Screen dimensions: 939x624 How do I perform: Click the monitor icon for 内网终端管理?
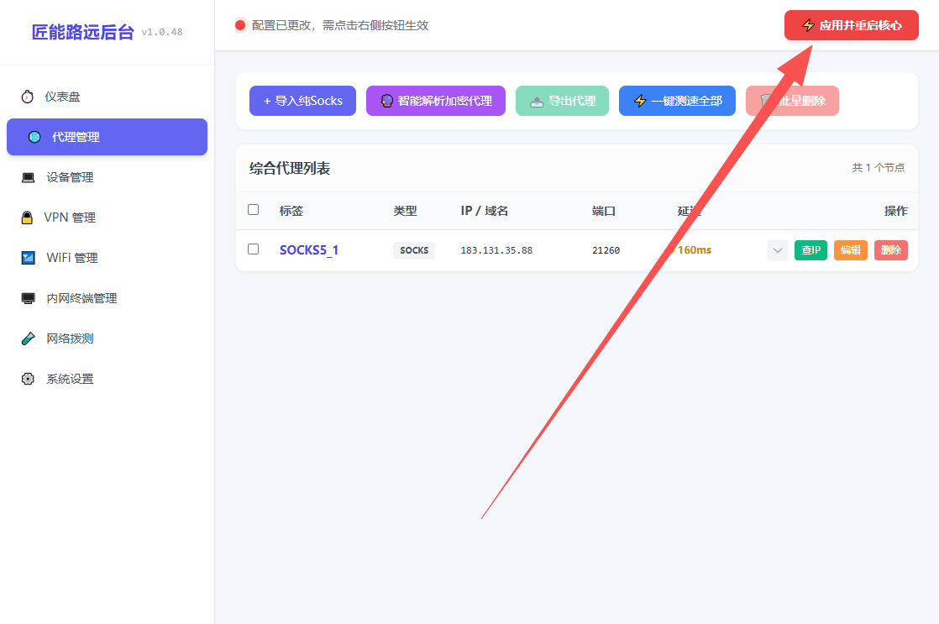click(29, 298)
